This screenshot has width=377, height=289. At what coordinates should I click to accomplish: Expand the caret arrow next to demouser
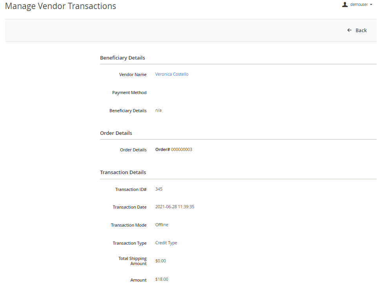pos(371,5)
